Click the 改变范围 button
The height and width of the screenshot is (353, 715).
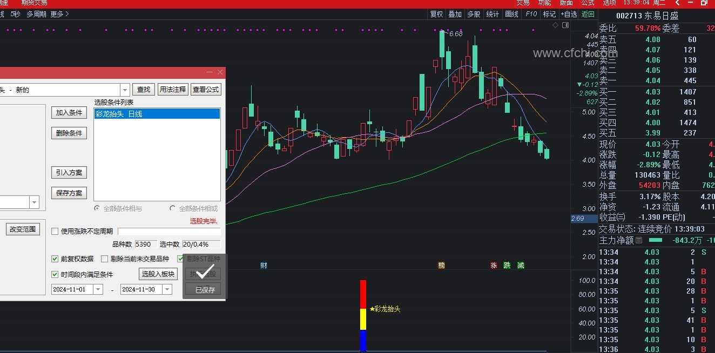tap(23, 229)
